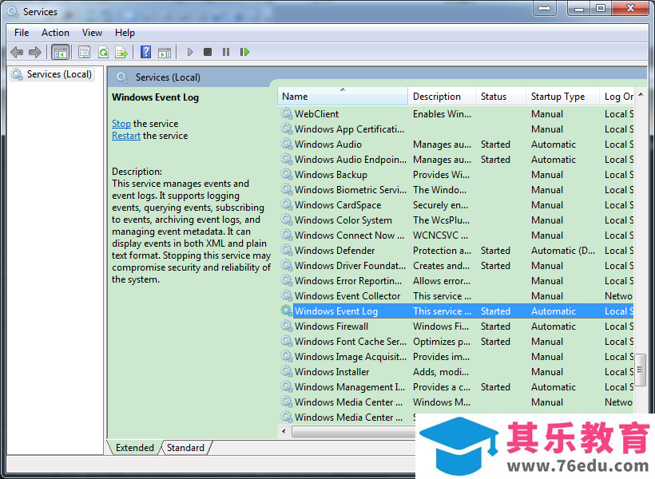The width and height of the screenshot is (655, 479).
Task: Click the gear icon beside Windows Defender
Action: 287,250
